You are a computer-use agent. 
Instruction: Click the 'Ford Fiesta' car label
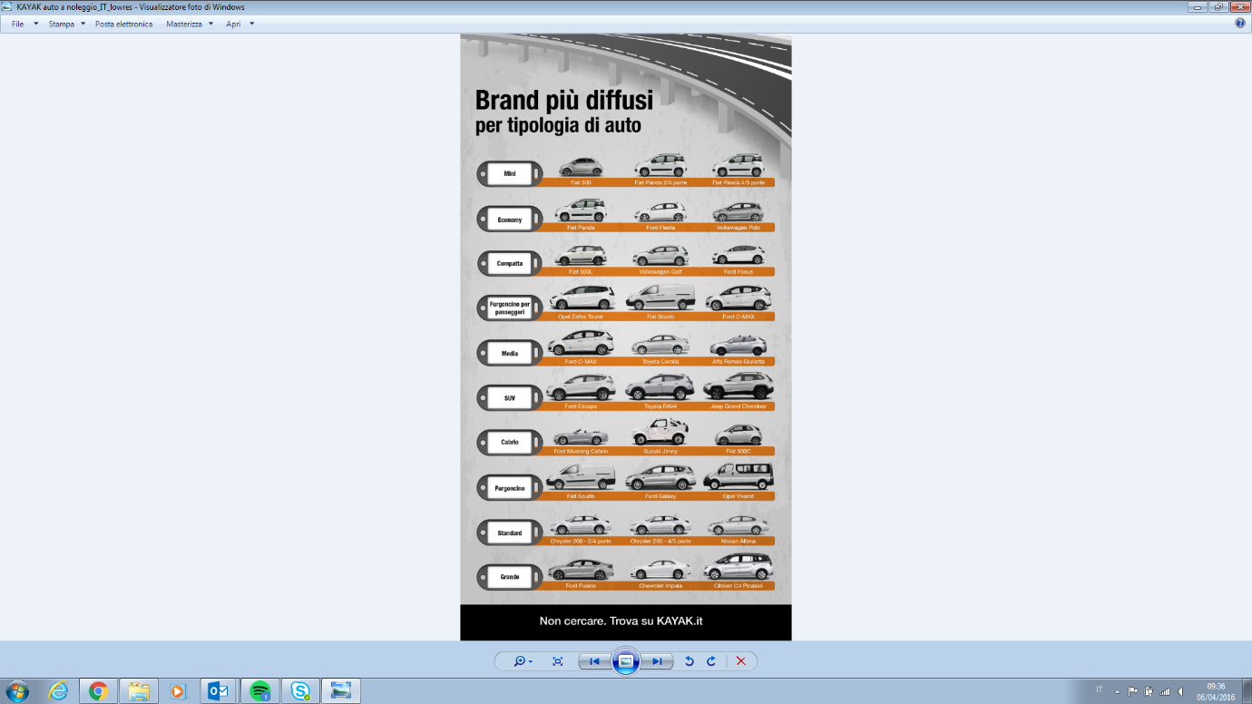point(660,228)
